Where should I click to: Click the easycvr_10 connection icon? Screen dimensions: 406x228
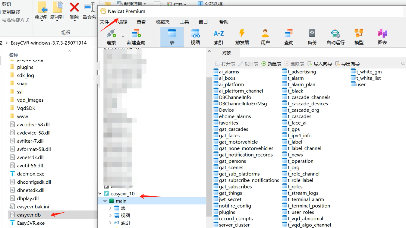106,194
